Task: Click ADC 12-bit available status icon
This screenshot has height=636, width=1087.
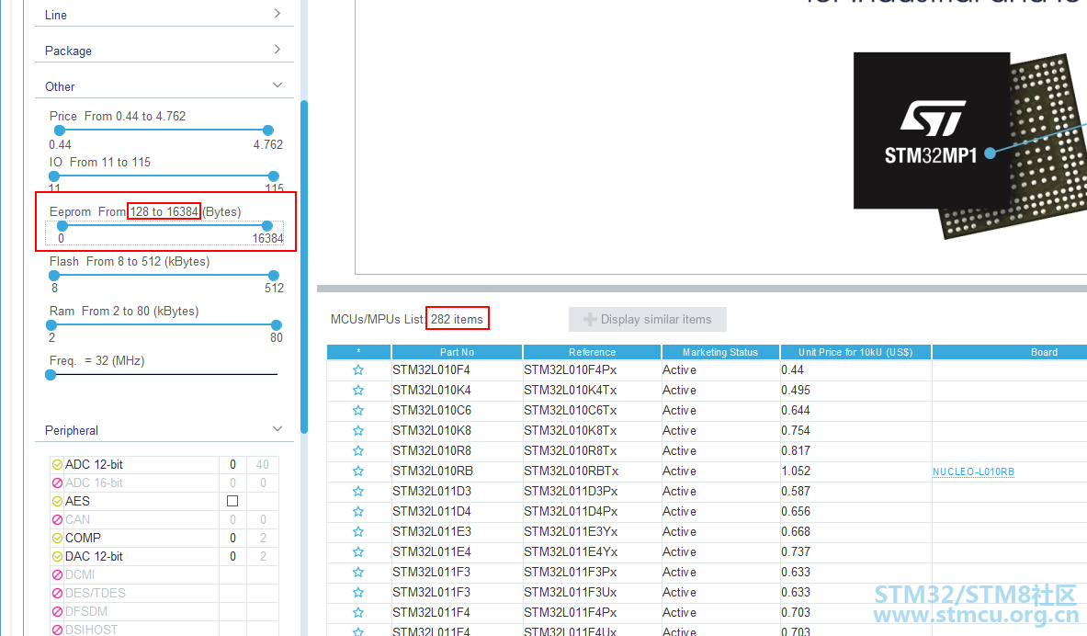Action: click(x=57, y=465)
